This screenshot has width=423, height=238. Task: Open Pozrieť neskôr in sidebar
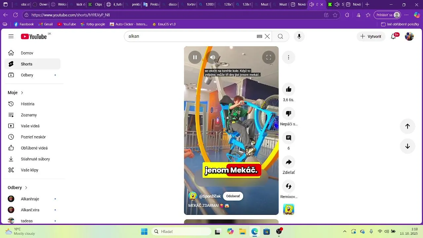(32, 137)
